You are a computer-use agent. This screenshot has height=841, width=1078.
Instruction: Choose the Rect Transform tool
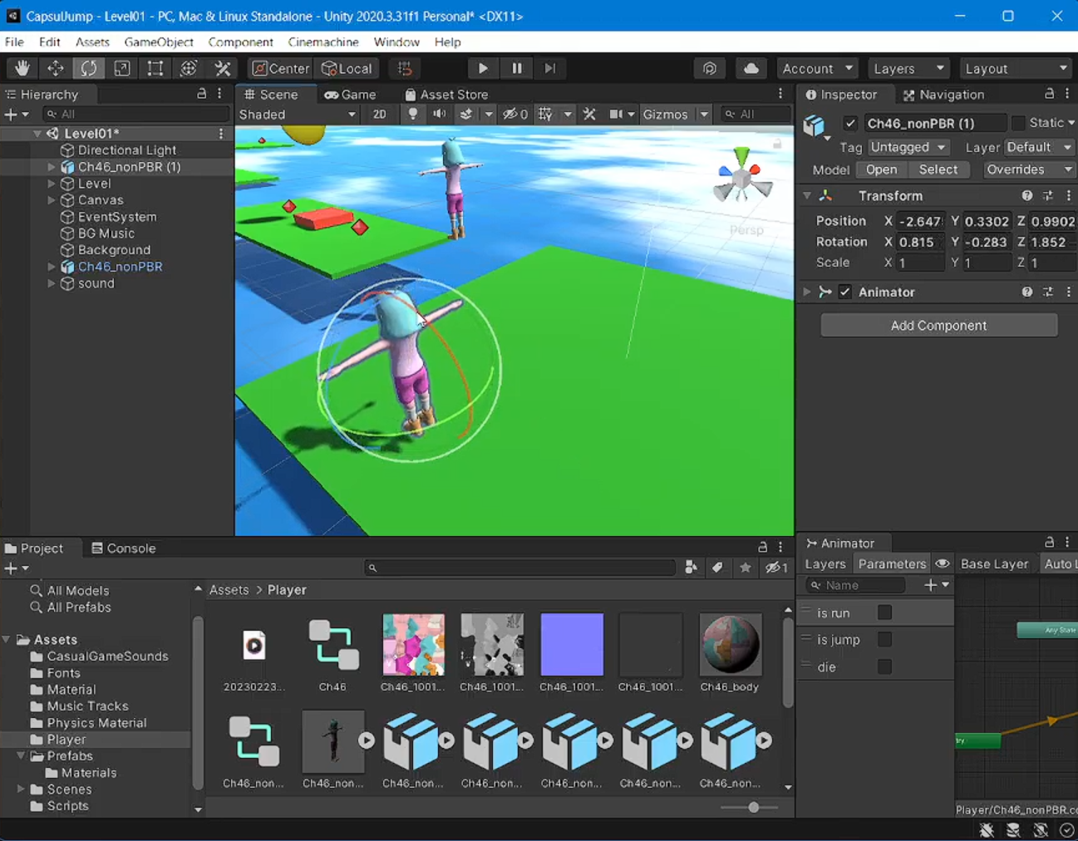tap(155, 68)
